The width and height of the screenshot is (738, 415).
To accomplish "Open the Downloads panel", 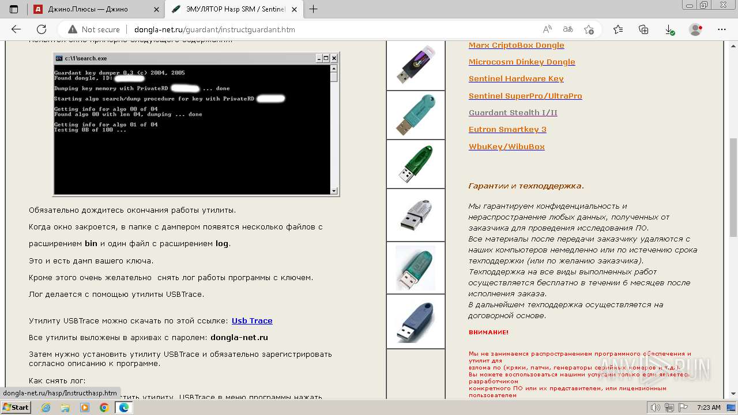I will [x=669, y=29].
